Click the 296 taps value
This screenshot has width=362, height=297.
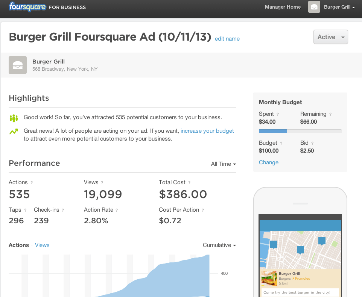(x=16, y=221)
